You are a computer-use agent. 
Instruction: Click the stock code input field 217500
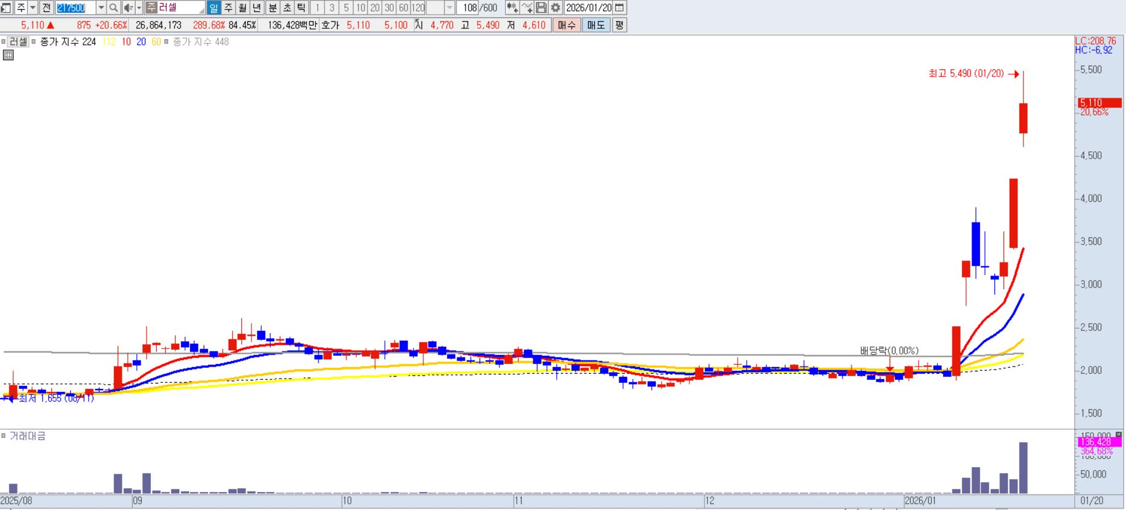(75, 8)
